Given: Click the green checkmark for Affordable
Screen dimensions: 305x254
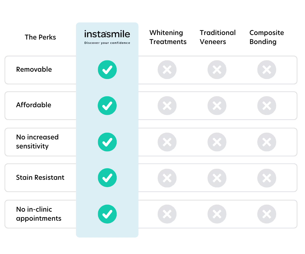Looking at the screenshot, I should (107, 106).
